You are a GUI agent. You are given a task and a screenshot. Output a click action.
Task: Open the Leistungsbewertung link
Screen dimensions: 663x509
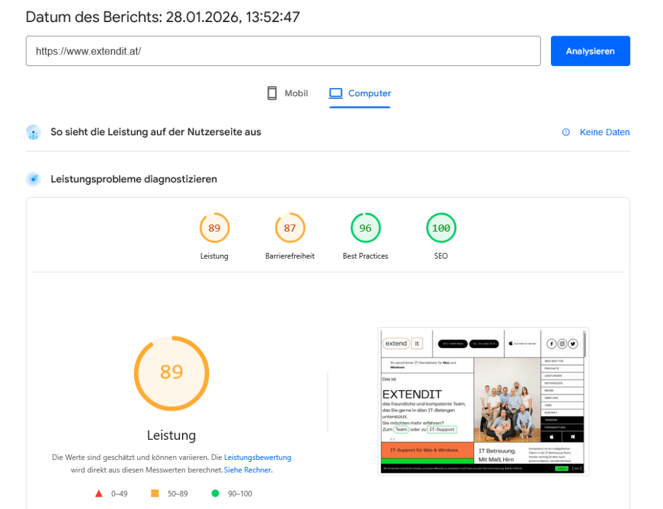pos(258,457)
